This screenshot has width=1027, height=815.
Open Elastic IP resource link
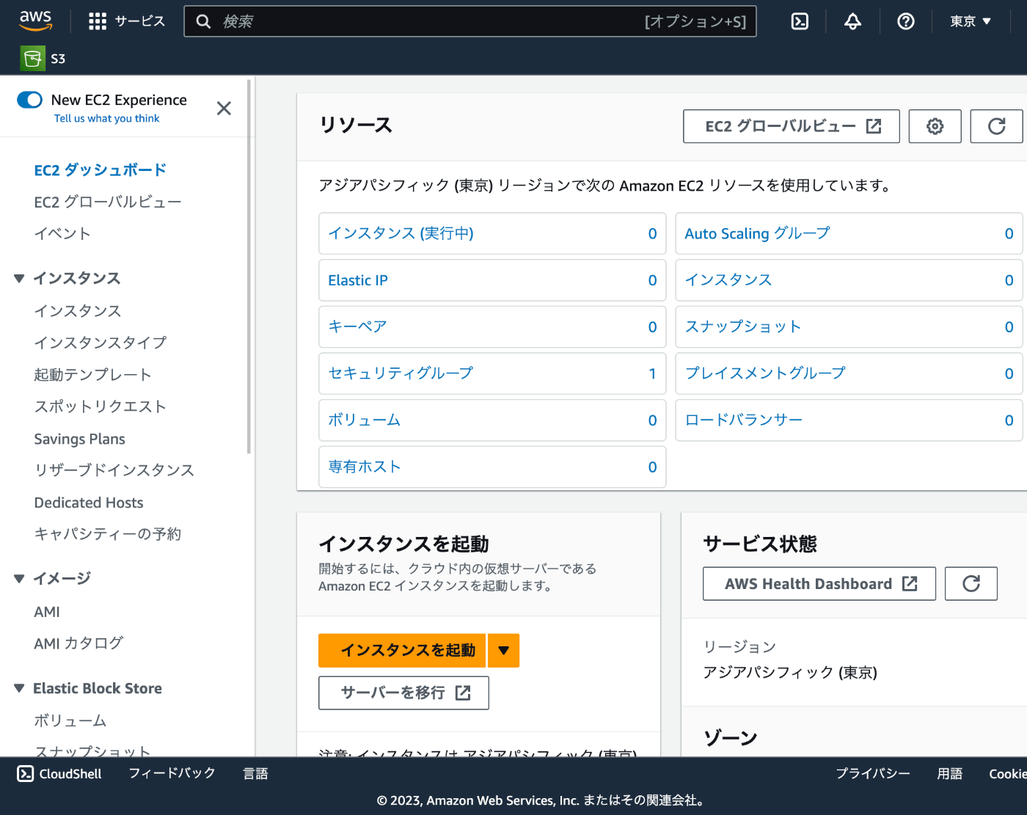point(358,280)
